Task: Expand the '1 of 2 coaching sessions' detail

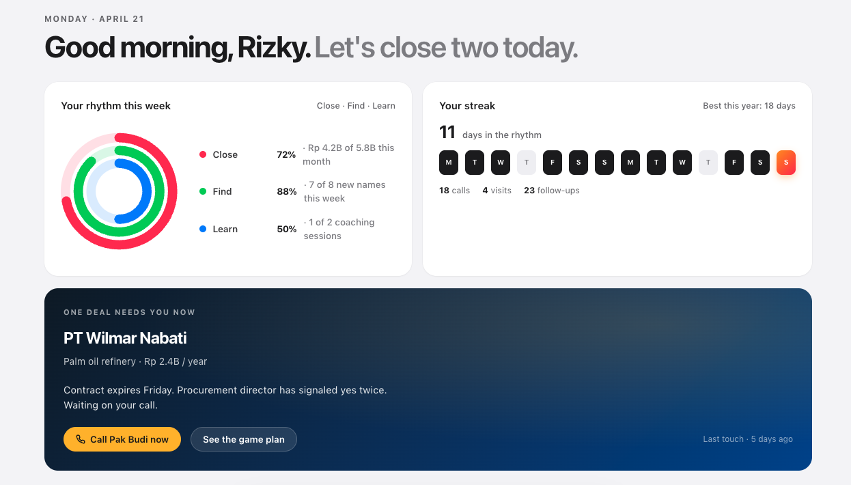Action: click(339, 229)
